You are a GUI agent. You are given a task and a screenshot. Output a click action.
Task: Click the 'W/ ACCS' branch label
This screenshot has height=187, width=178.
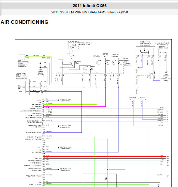[x=142, y=98]
